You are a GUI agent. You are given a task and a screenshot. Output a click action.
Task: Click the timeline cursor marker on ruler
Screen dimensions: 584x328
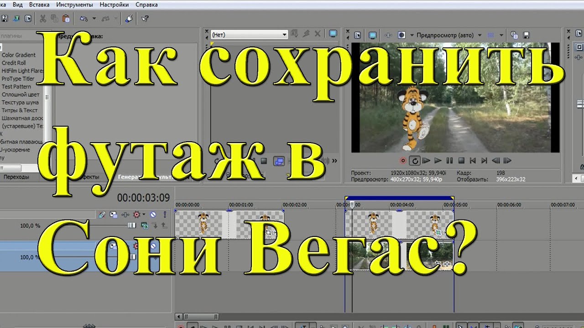pyautogui.click(x=352, y=205)
